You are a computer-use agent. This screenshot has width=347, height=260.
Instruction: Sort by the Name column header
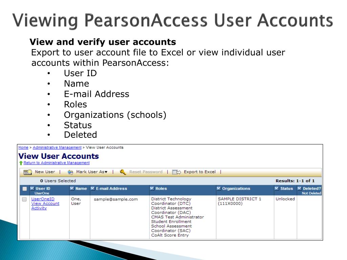81,189
